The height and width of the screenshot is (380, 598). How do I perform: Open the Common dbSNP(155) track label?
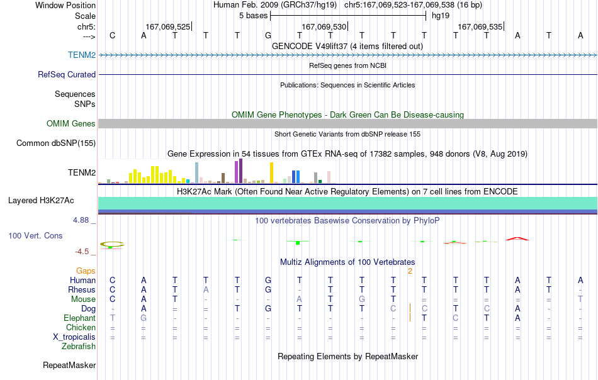tap(55, 143)
